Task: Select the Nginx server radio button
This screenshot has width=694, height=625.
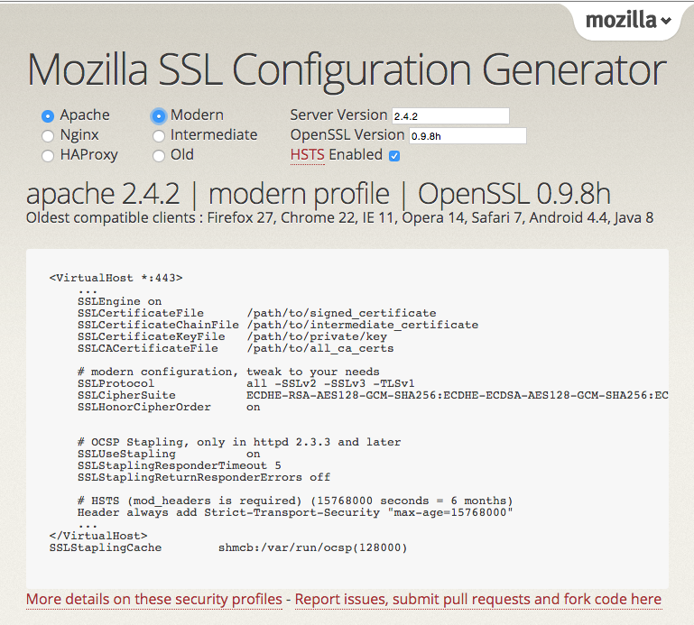Action: click(x=48, y=136)
